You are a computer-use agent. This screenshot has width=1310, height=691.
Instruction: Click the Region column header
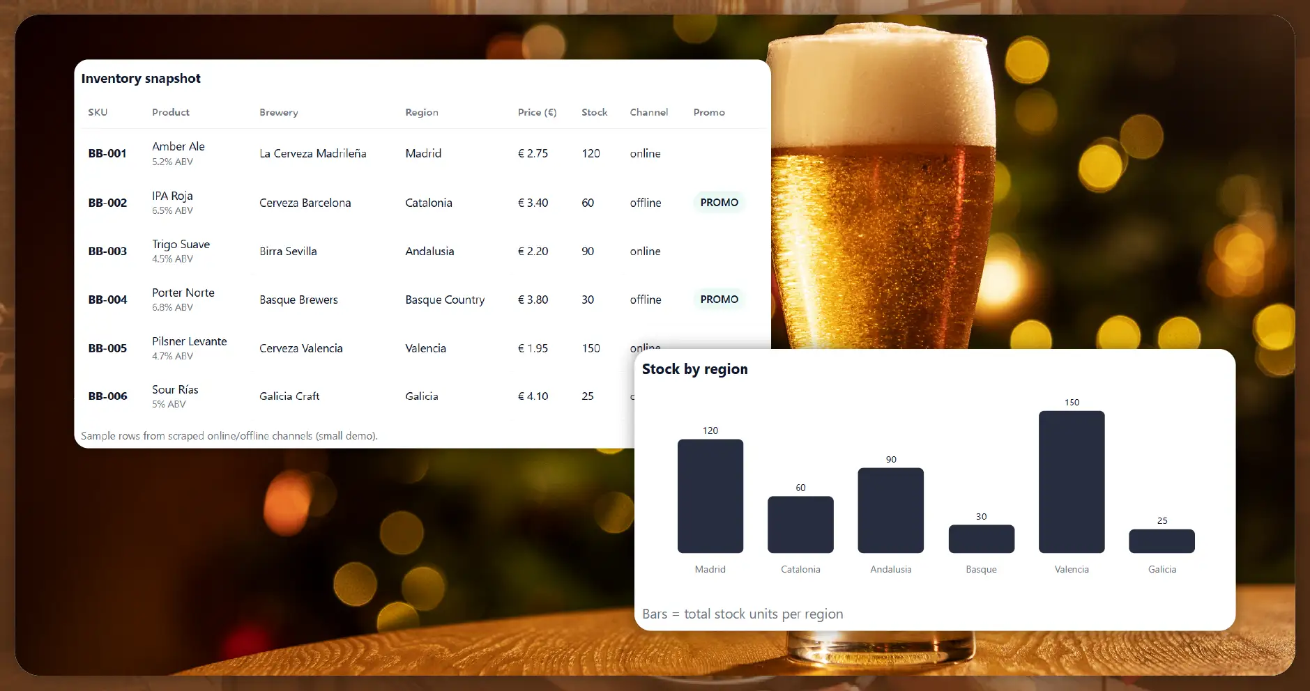click(x=421, y=111)
